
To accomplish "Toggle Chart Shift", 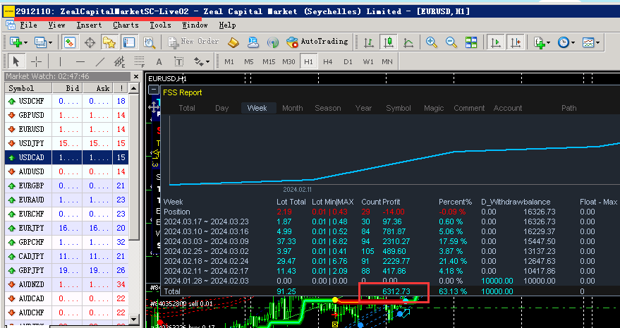I will click(x=516, y=42).
